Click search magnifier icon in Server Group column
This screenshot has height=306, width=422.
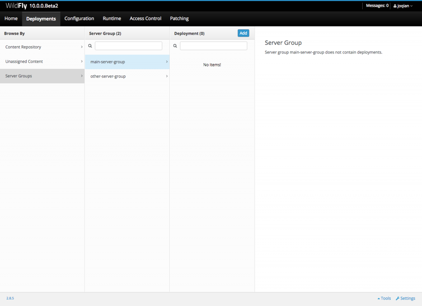pos(90,46)
